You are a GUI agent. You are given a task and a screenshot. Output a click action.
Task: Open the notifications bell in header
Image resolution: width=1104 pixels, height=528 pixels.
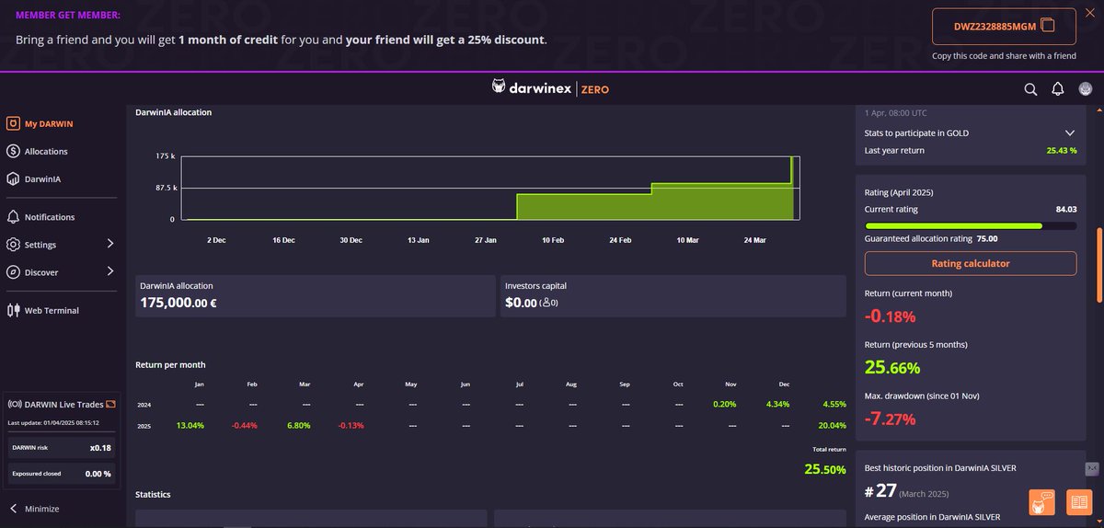(1058, 89)
